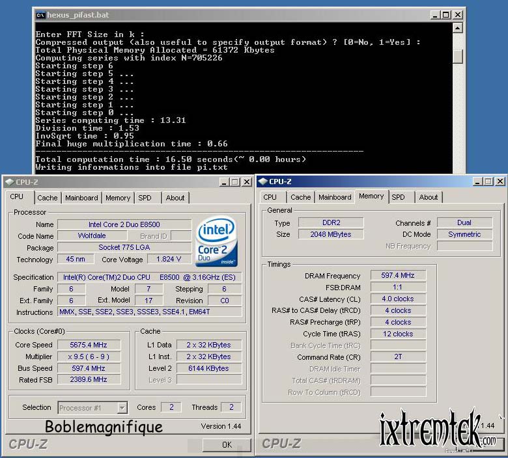Click the Intel Core 2 Duo logo
This screenshot has height=458, width=508.
pos(216,241)
